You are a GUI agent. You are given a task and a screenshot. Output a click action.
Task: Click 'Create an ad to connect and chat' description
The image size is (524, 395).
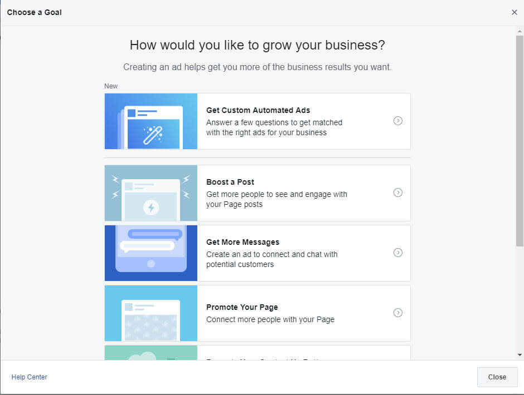pos(271,259)
